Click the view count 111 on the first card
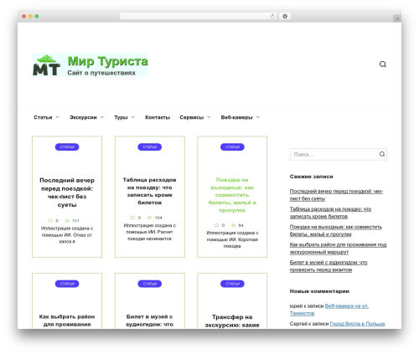The image size is (419, 354). (x=75, y=221)
